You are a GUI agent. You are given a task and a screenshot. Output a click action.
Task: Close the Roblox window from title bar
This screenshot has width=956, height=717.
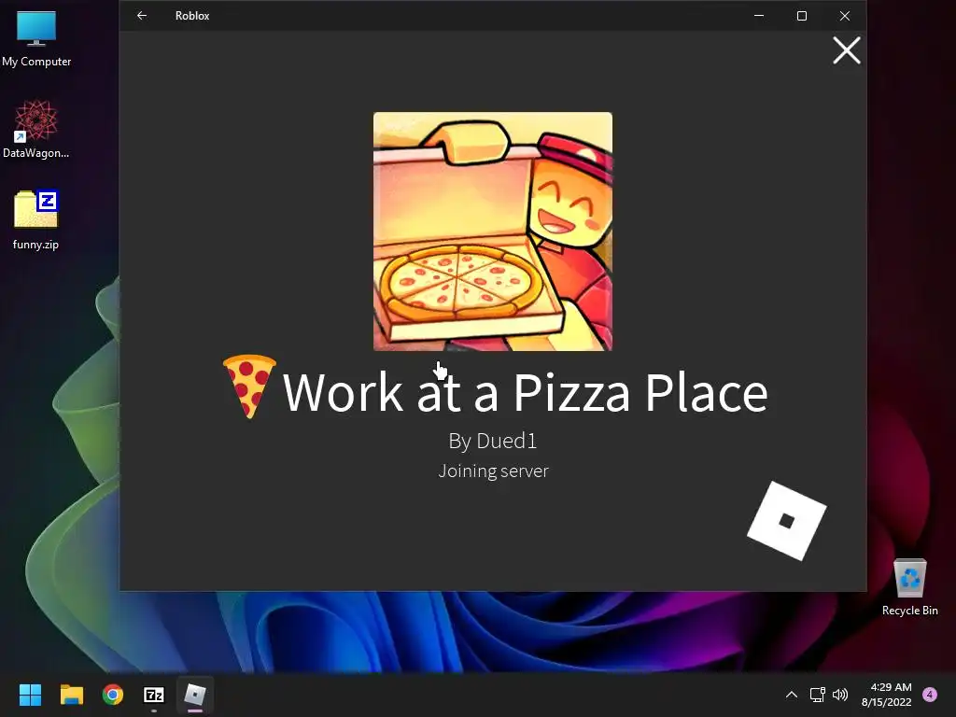844,16
